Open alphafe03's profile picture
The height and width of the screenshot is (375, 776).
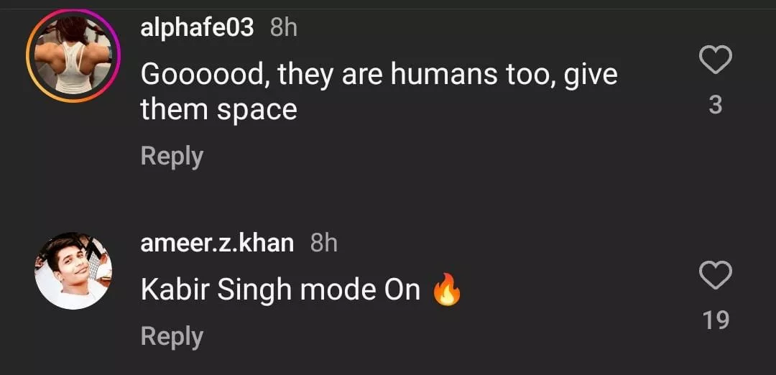coord(73,57)
